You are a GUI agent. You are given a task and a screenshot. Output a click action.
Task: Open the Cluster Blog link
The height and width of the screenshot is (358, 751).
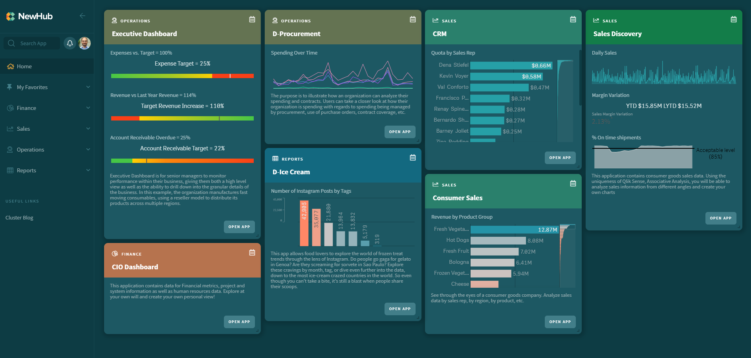pos(19,217)
